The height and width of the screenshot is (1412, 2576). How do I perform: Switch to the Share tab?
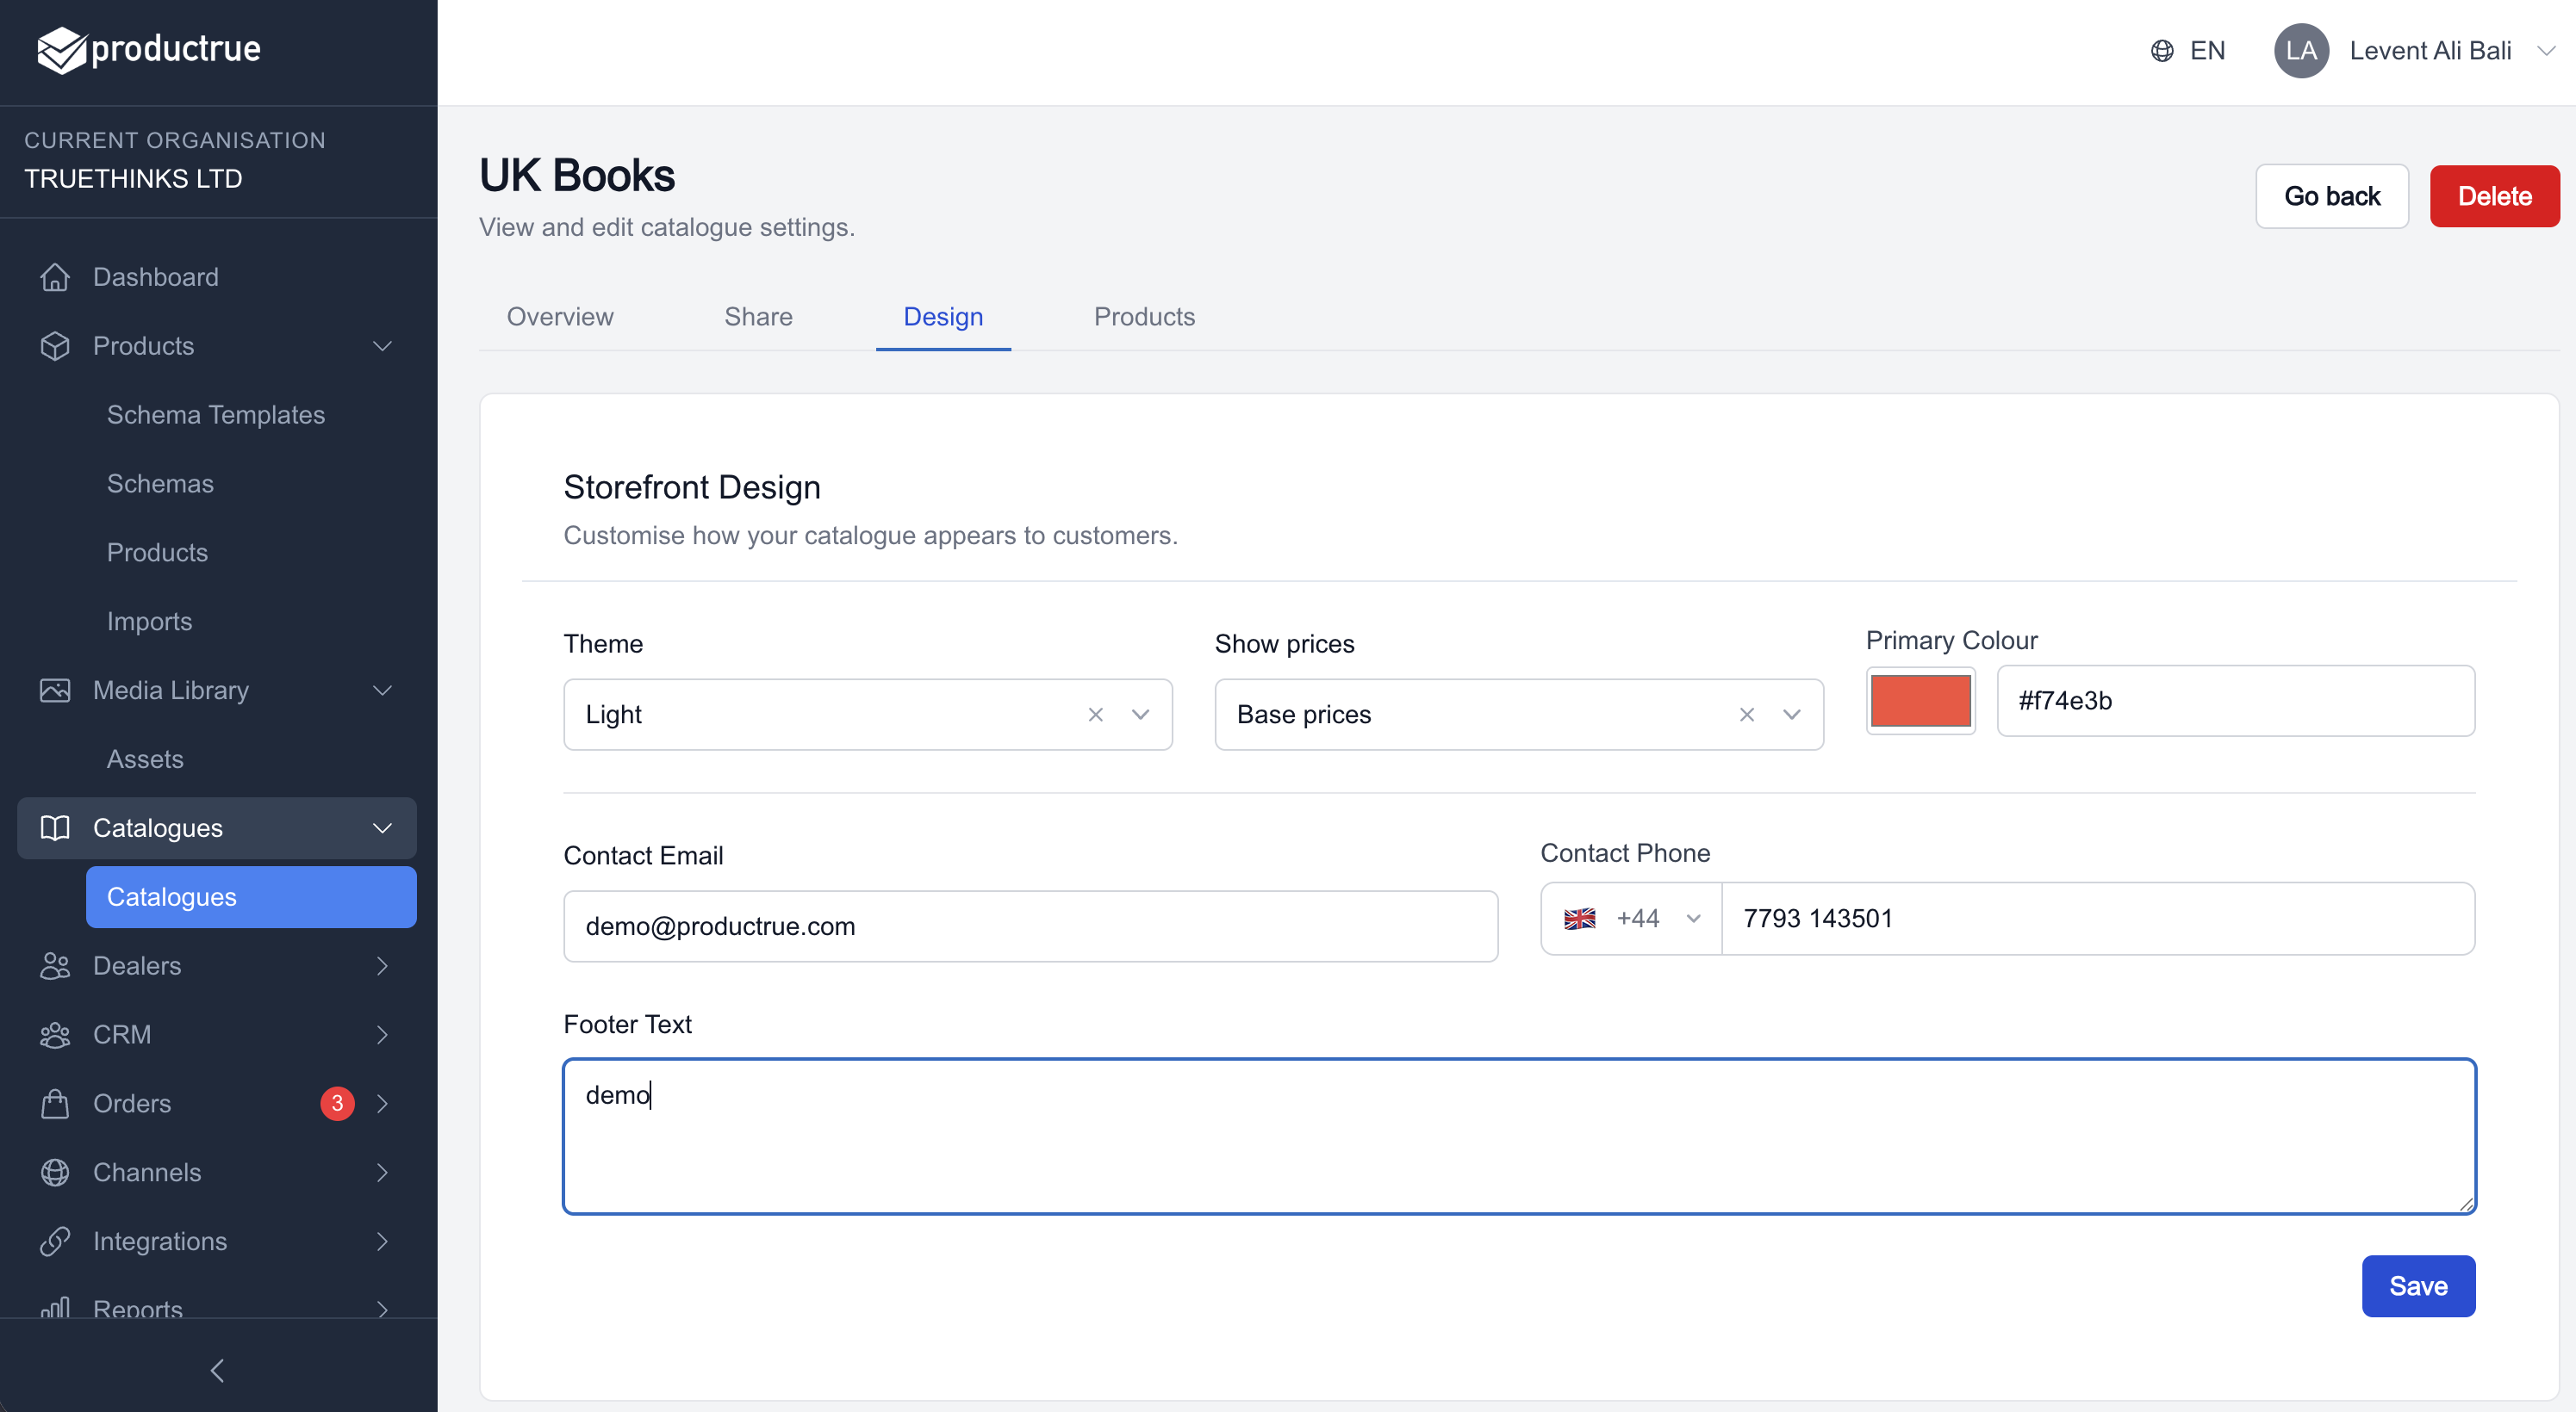(x=758, y=318)
